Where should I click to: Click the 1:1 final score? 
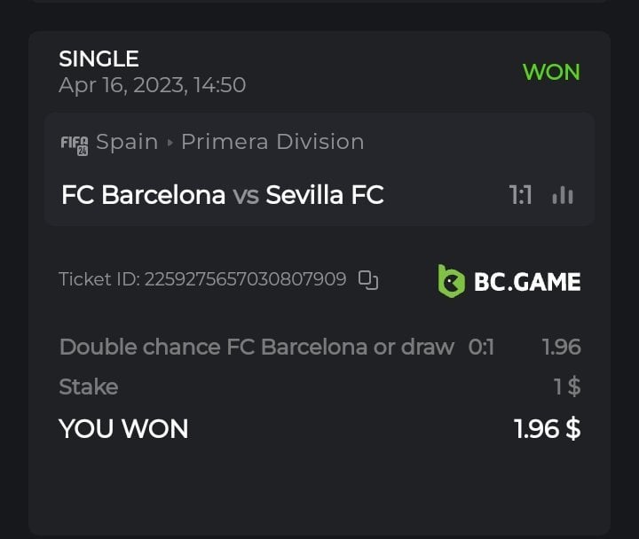click(x=521, y=195)
